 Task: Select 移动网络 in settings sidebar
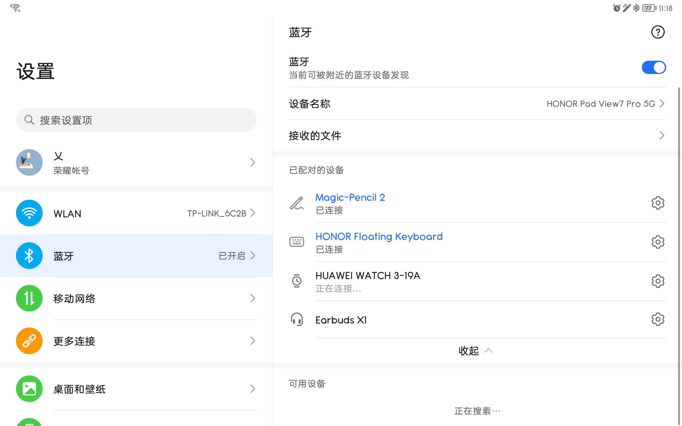click(136, 298)
